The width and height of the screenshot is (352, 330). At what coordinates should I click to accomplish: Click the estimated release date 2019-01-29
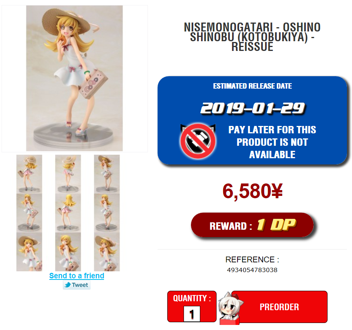(x=253, y=108)
